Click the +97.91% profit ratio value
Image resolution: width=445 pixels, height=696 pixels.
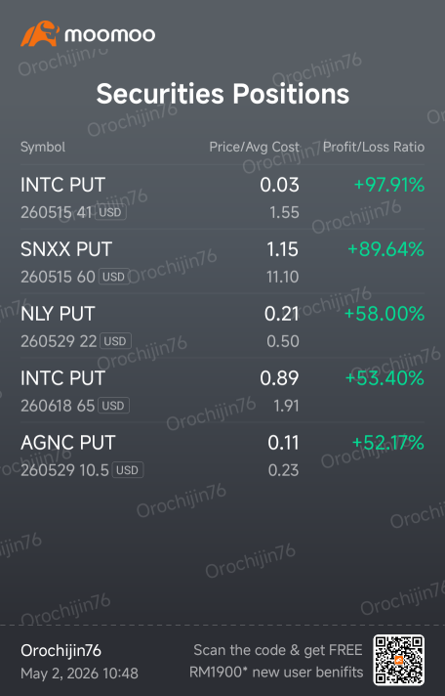[x=389, y=185]
